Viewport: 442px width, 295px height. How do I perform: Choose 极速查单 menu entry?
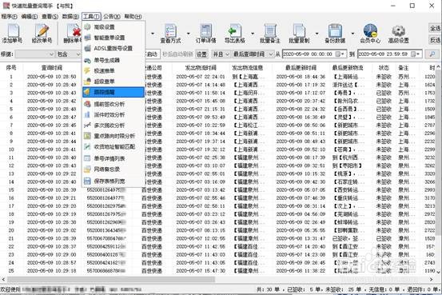[x=113, y=71]
